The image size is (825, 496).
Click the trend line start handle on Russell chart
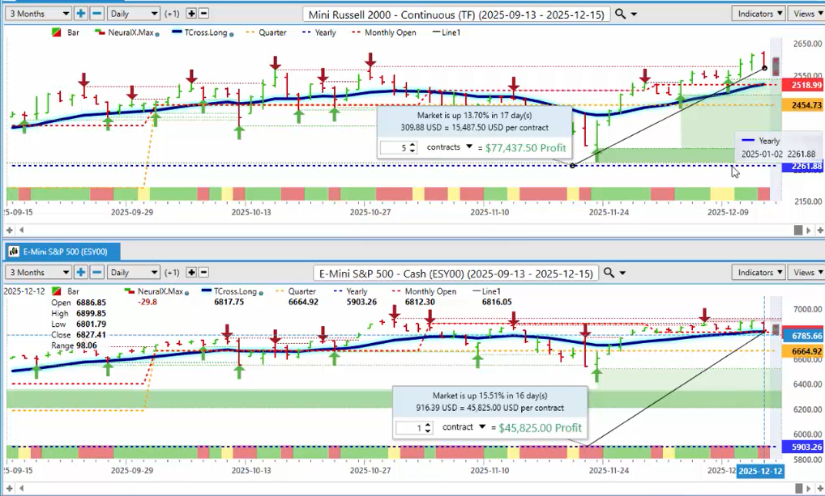click(573, 165)
